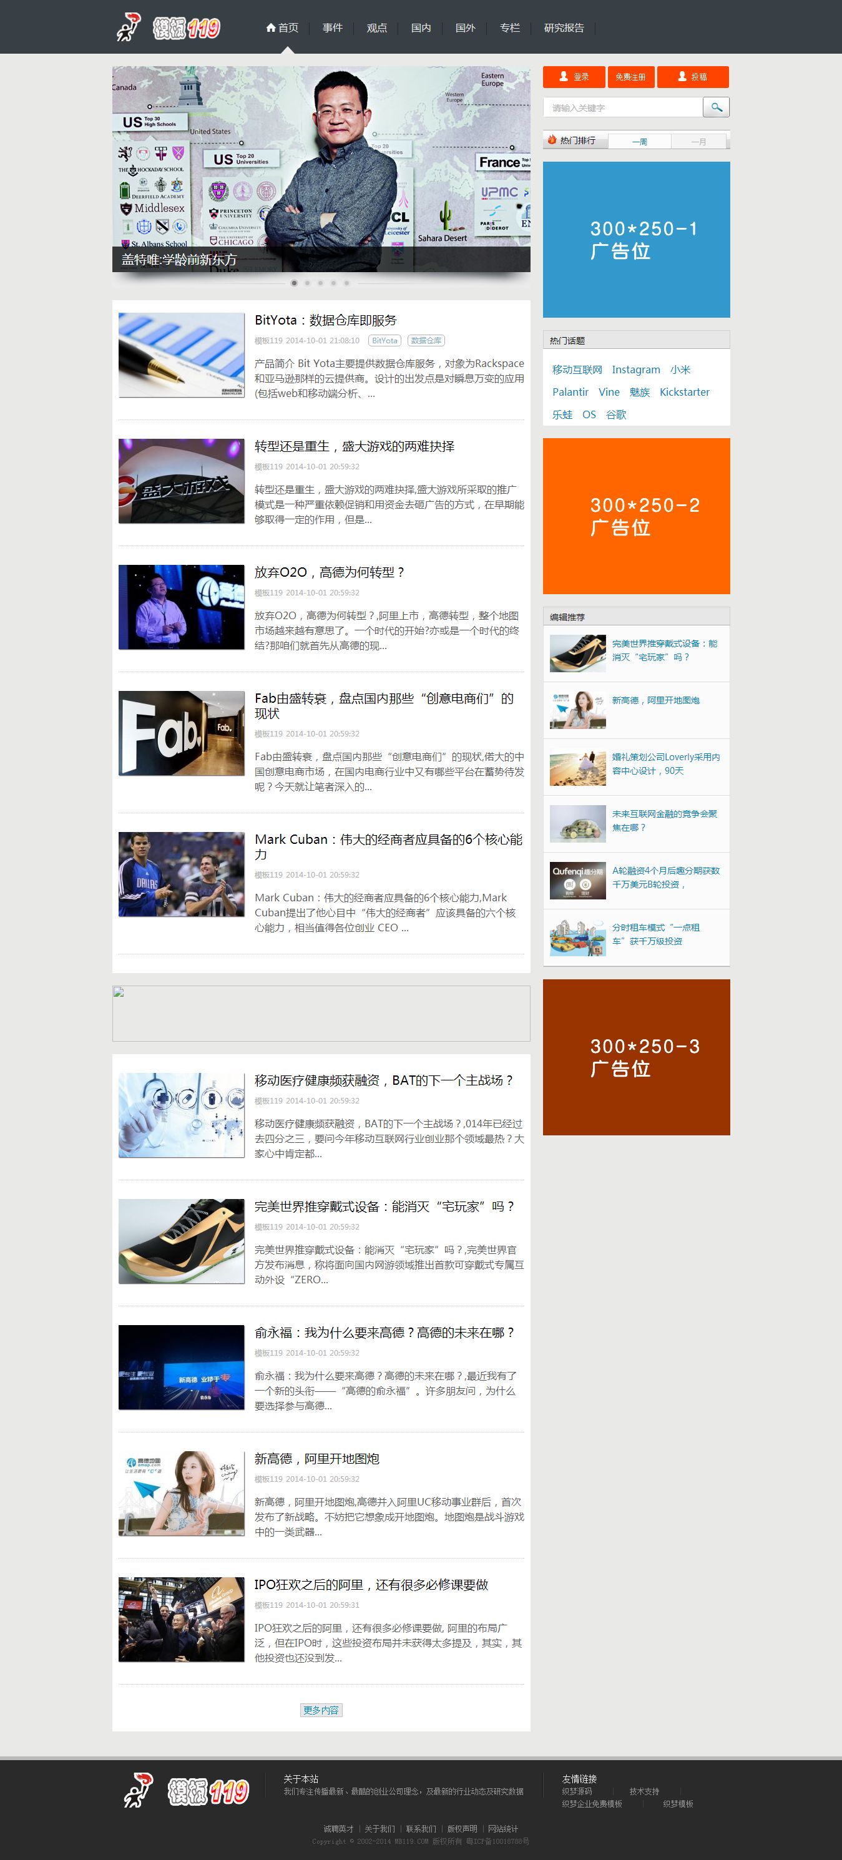Click the 更多内容 load more button
This screenshot has height=1860, width=842.
[x=321, y=1711]
